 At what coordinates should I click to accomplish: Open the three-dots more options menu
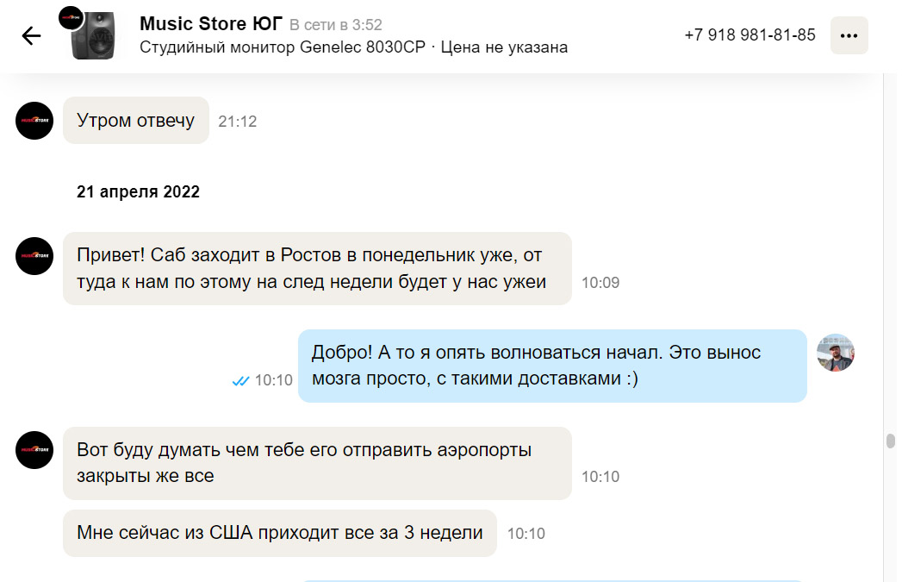coord(849,35)
